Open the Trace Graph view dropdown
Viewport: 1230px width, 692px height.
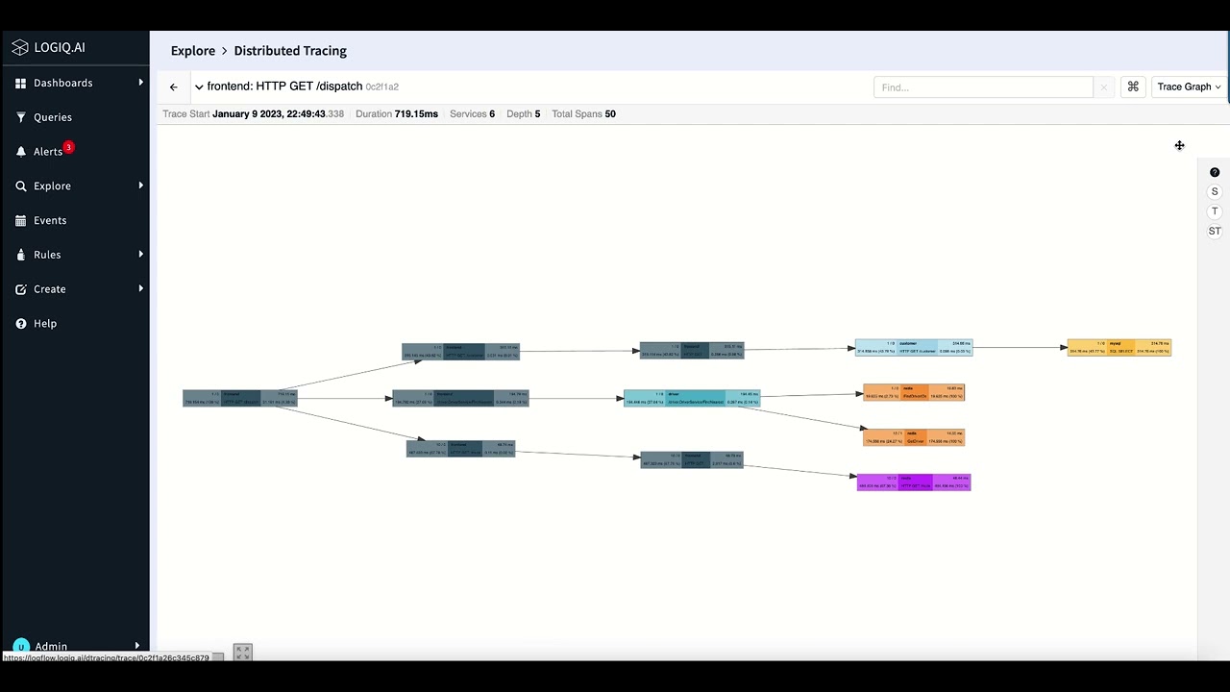pos(1189,86)
